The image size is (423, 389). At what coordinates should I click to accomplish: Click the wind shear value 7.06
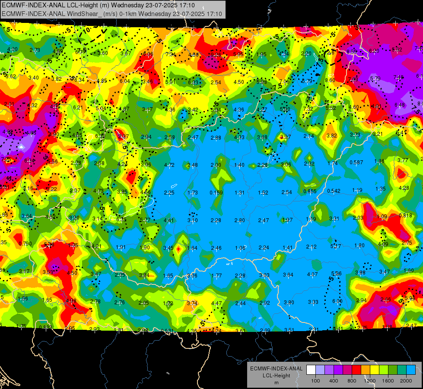click(x=284, y=82)
